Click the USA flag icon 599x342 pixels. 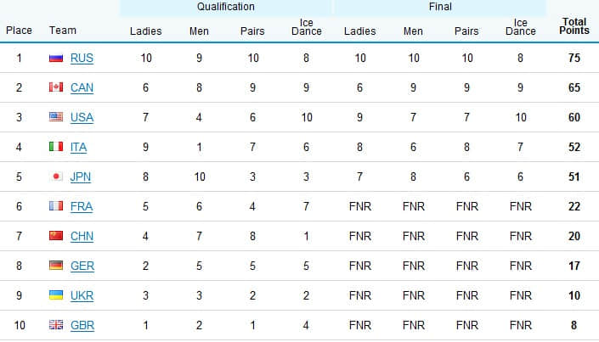(56, 117)
